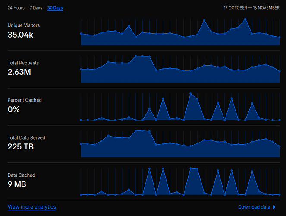This screenshot has width=286, height=216.
Task: Click the 9 MB data cached value
Action: pyautogui.click(x=17, y=184)
